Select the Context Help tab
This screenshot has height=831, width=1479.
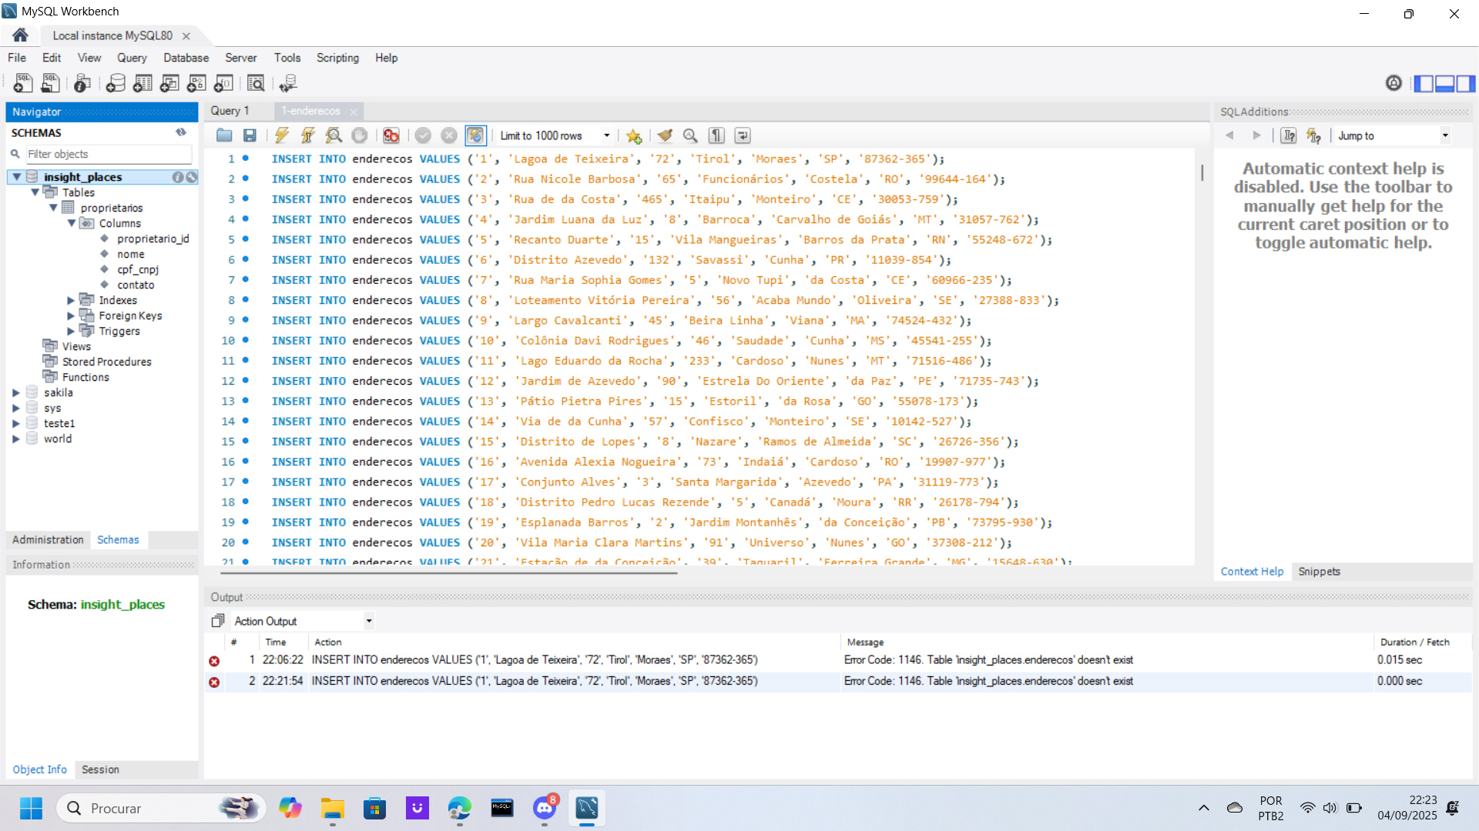[1252, 571]
